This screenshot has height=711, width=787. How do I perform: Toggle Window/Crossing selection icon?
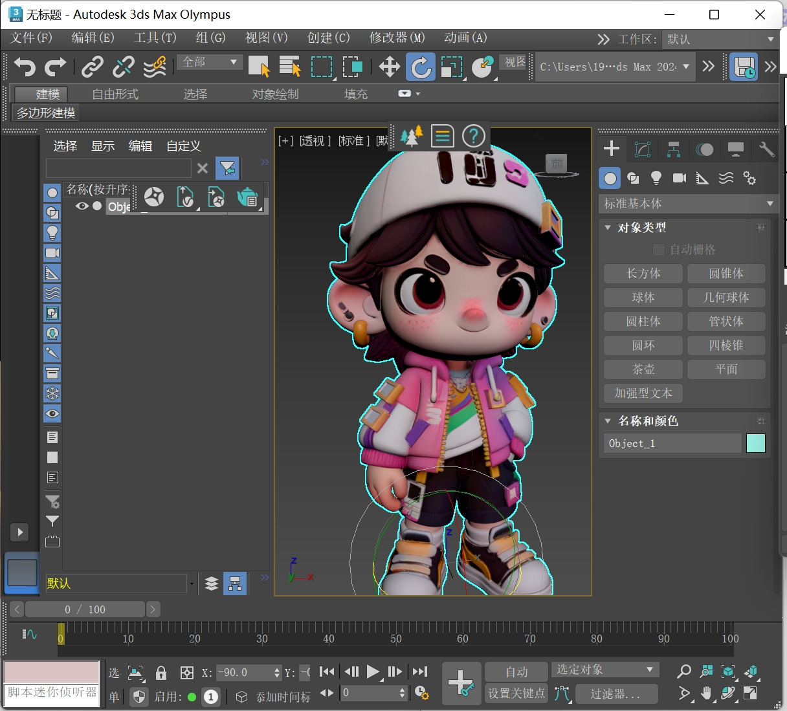tap(353, 67)
